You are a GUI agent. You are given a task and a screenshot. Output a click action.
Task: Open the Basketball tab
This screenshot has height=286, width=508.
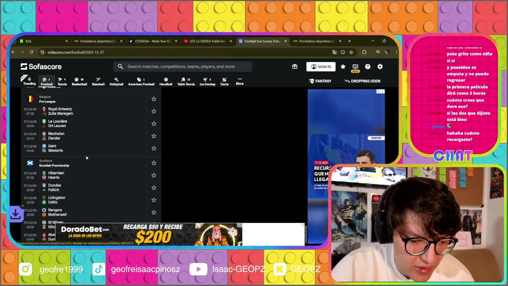pos(79,81)
